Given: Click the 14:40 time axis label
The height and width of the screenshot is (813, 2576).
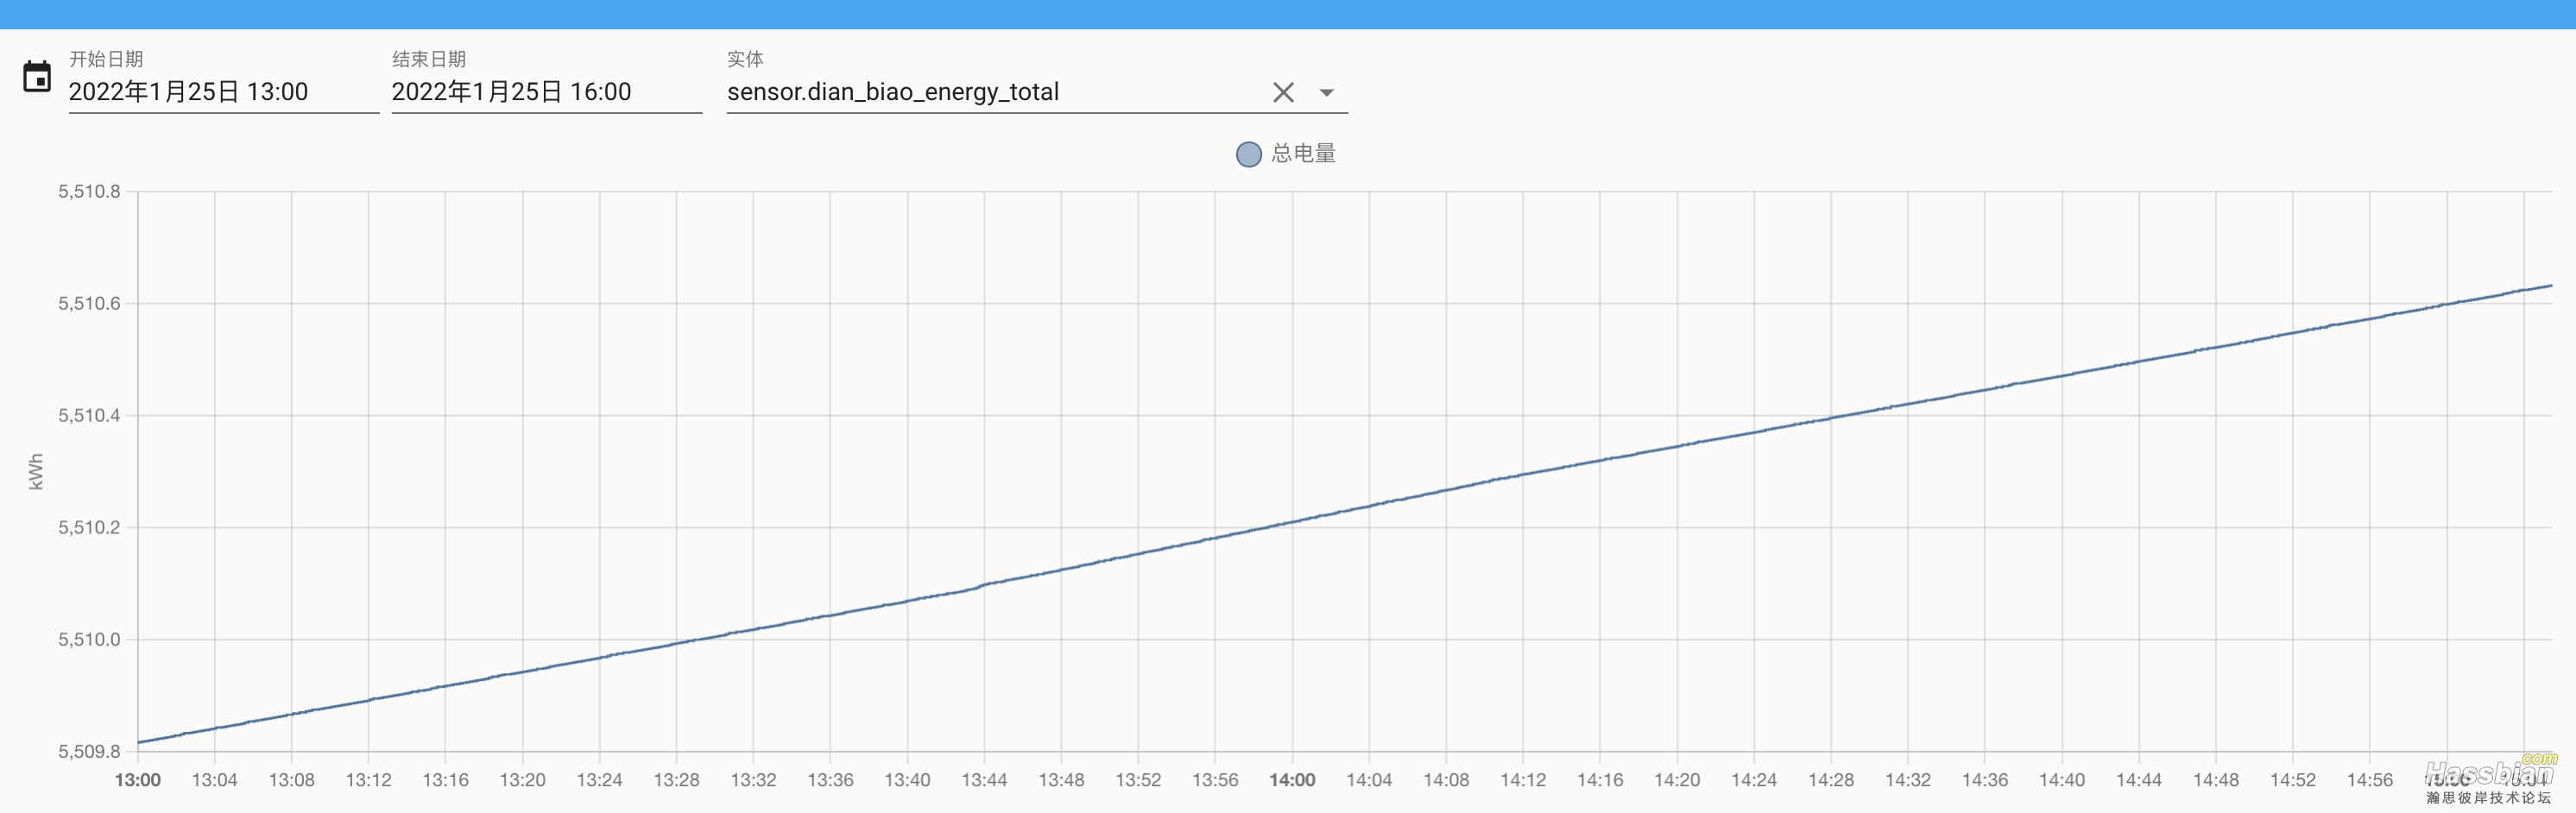Looking at the screenshot, I should (2062, 780).
